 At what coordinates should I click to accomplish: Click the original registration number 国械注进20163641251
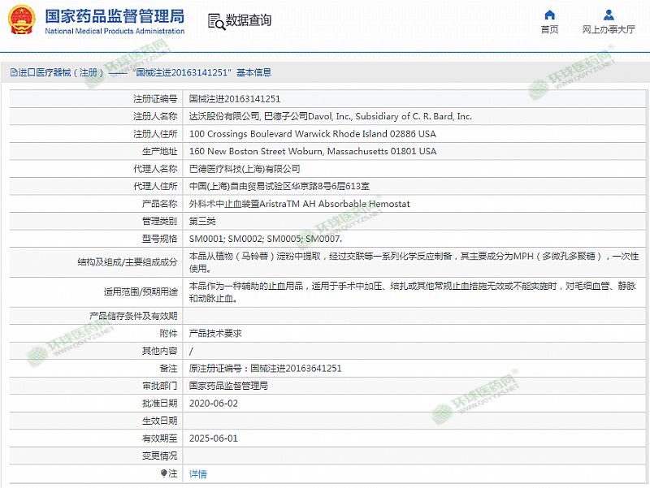coord(265,368)
